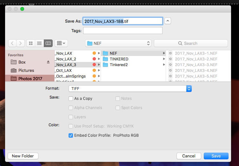Click the Save As filename field
Screen dimensions: 239x166
(x=123, y=21)
